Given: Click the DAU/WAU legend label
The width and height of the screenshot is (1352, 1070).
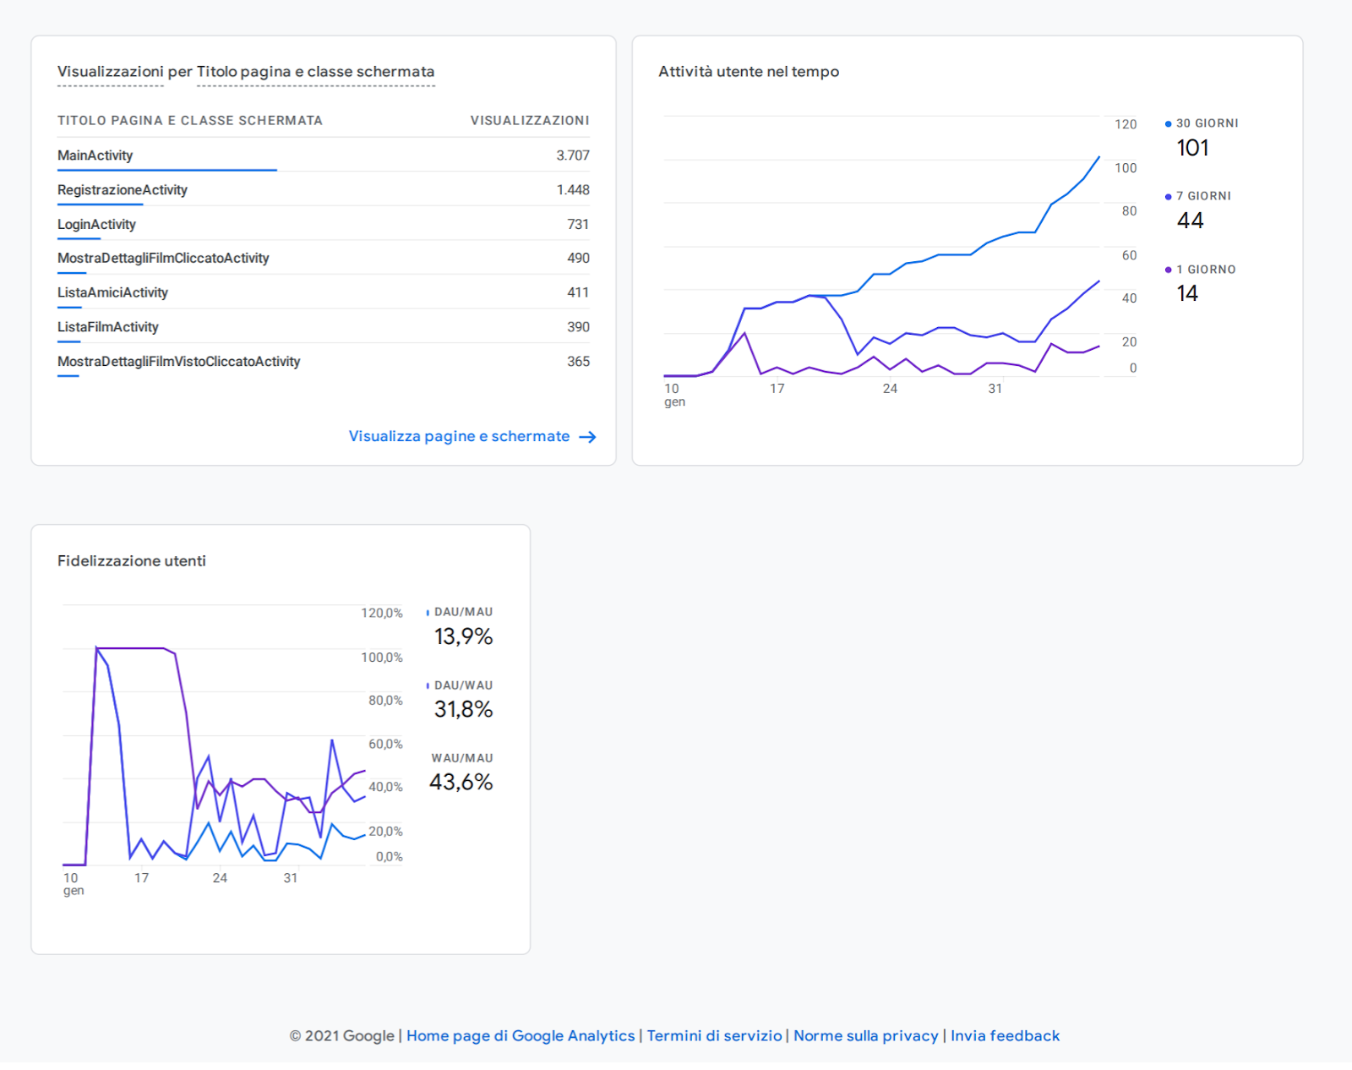Looking at the screenshot, I should [x=463, y=685].
